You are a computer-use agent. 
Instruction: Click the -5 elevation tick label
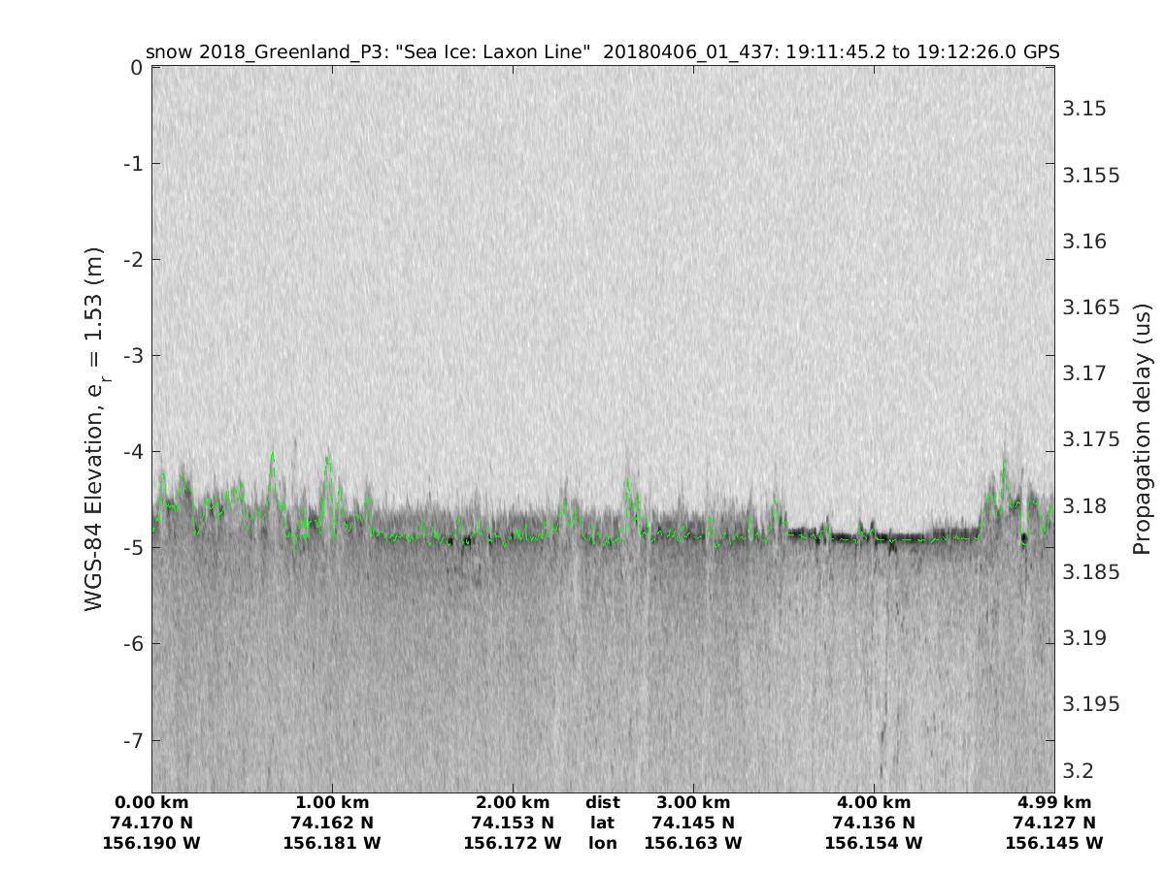(x=132, y=548)
